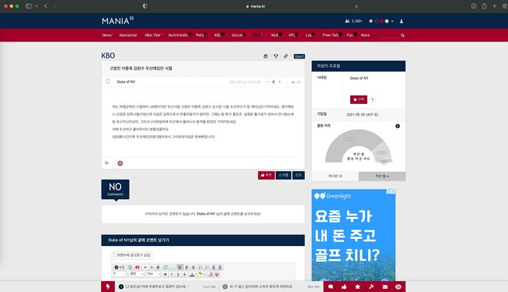The image size is (508, 292).
Task: Click the navigation search input field
Action: 390,35
